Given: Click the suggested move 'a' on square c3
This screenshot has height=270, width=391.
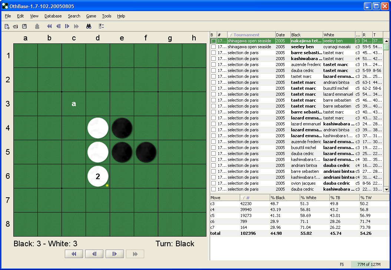Looking at the screenshot, I should pyautogui.click(x=74, y=104).
